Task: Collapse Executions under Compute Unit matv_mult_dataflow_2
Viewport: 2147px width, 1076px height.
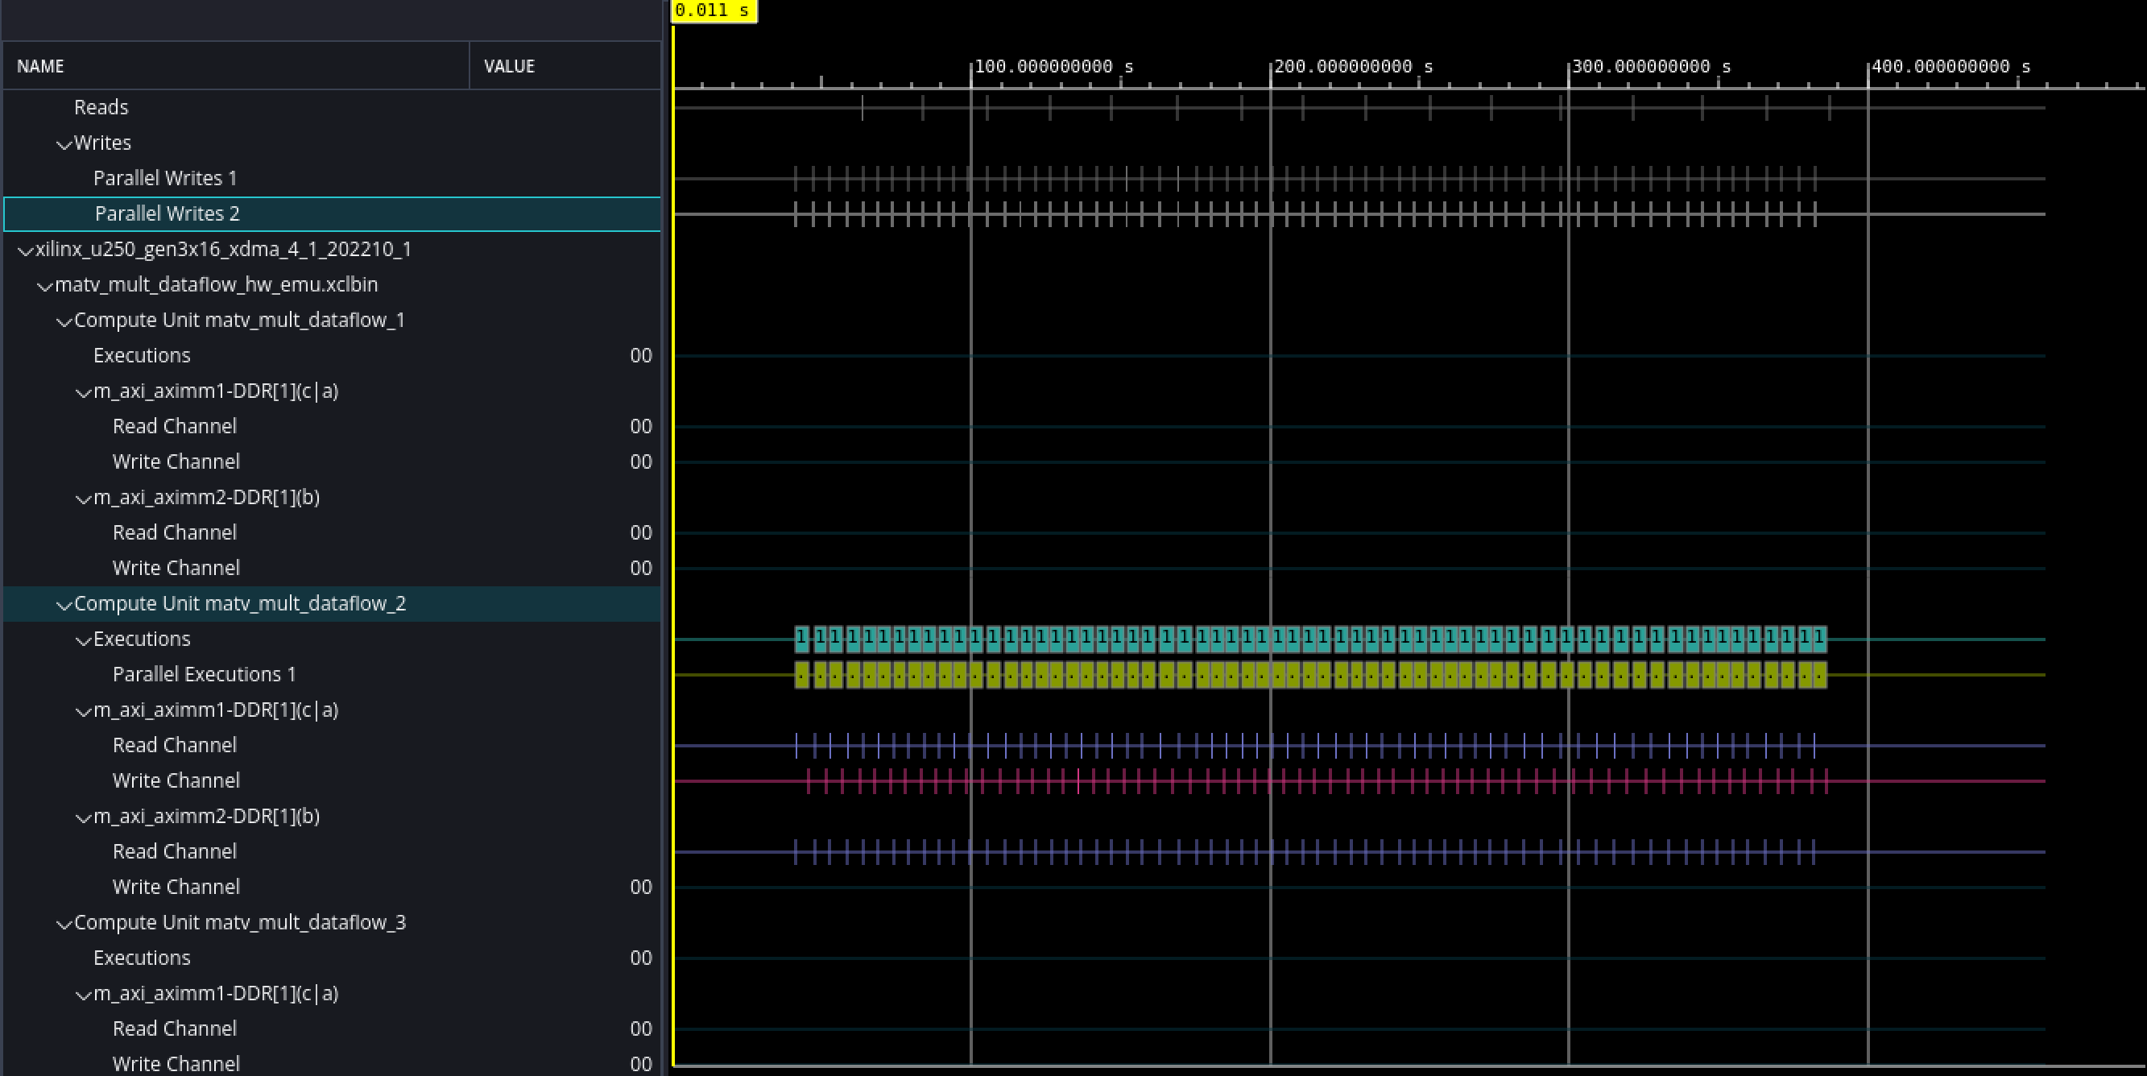Action: 82,641
